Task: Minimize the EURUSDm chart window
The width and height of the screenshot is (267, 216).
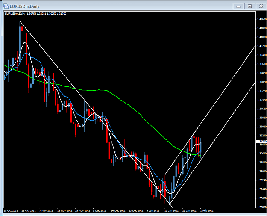Action: tap(238, 6)
